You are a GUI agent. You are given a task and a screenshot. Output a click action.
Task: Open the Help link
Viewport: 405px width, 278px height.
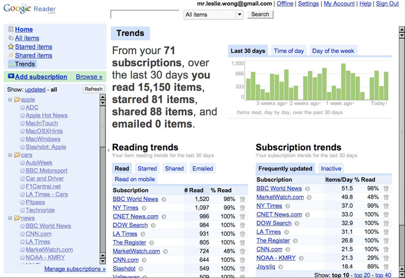tap(365, 4)
